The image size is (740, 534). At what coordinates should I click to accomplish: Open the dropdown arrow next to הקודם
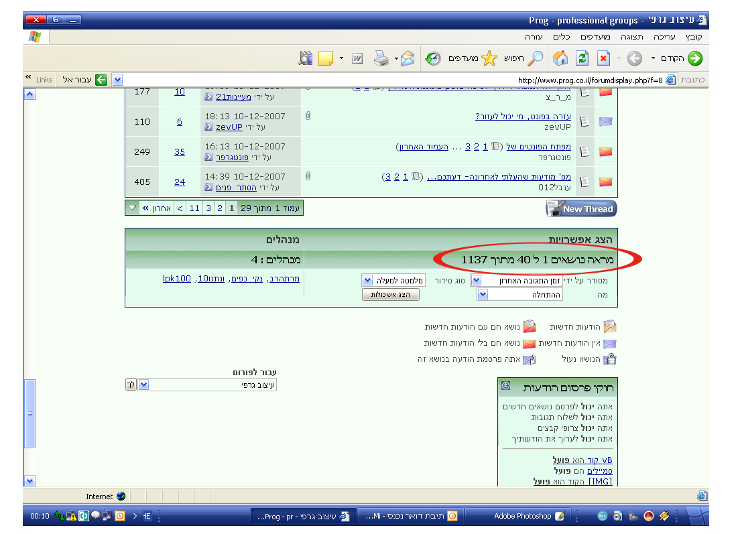653,58
